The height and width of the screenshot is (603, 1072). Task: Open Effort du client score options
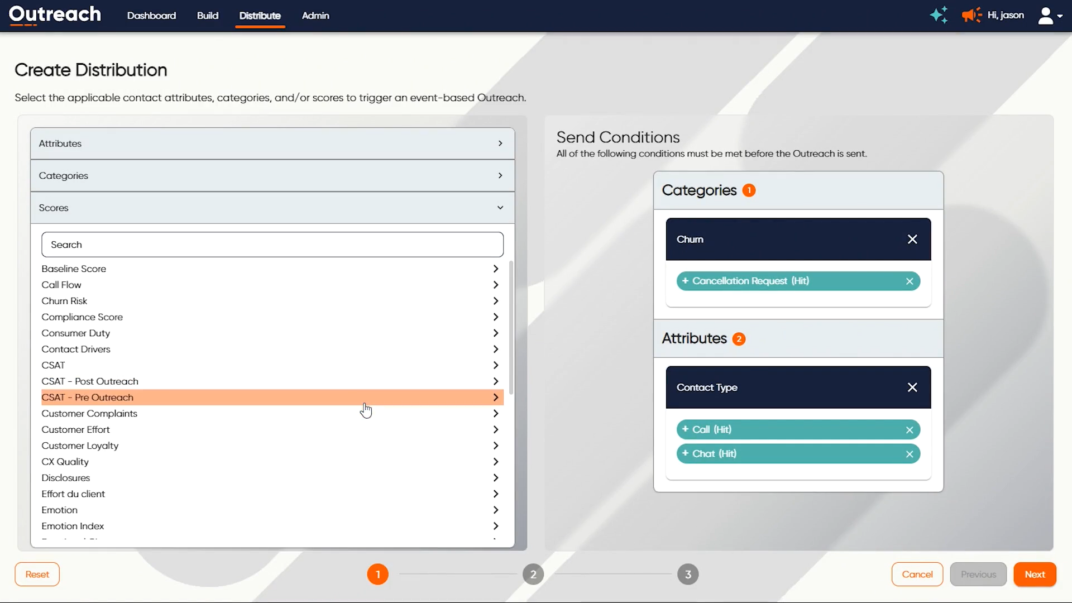click(x=272, y=494)
